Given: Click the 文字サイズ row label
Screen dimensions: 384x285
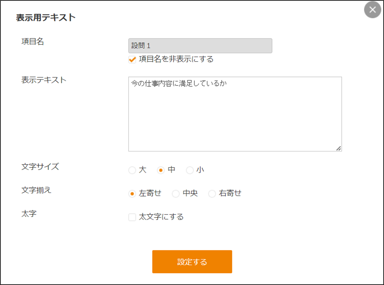Looking at the screenshot, I should point(40,167).
